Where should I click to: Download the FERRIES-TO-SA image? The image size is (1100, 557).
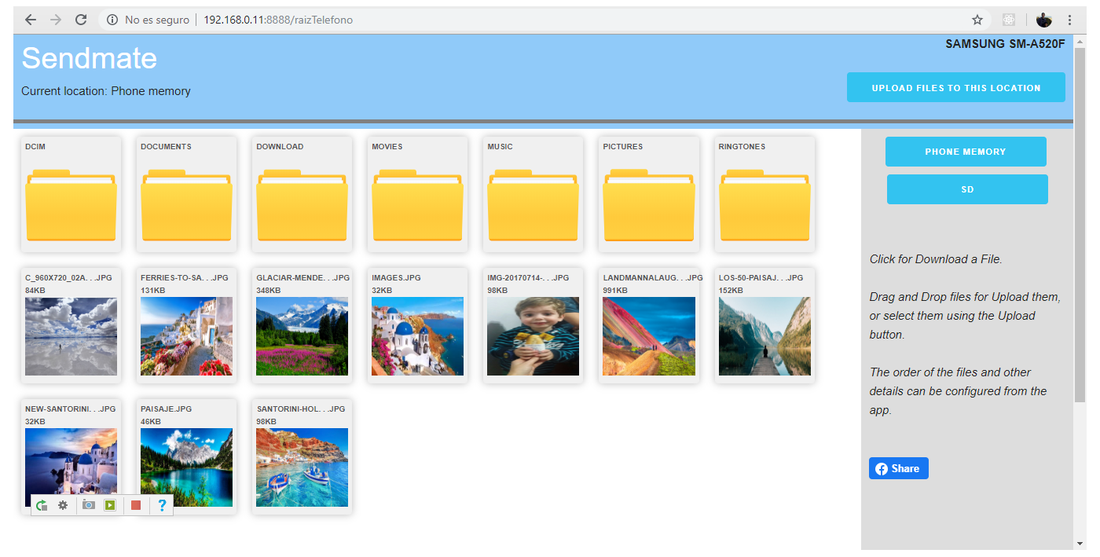(x=186, y=336)
